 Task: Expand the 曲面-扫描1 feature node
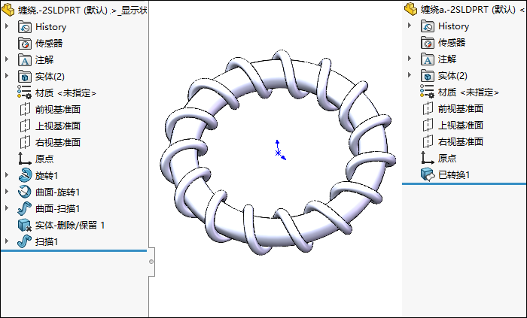point(6,207)
